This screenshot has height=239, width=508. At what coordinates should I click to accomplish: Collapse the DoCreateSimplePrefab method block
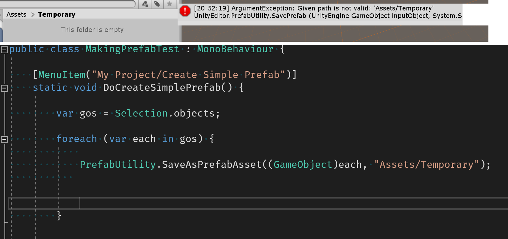(4, 88)
